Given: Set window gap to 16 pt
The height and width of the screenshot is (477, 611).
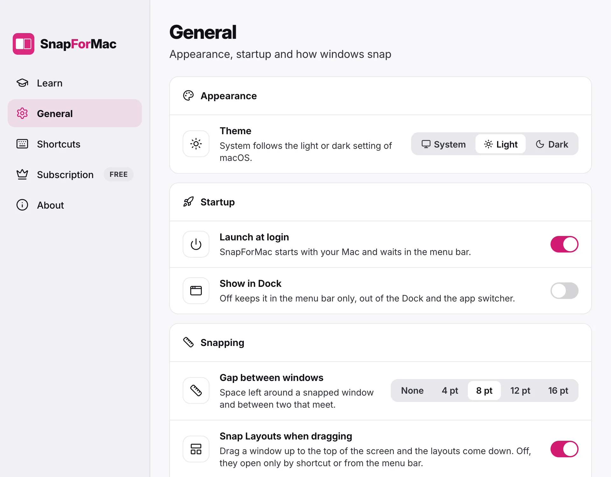Looking at the screenshot, I should 558,391.
